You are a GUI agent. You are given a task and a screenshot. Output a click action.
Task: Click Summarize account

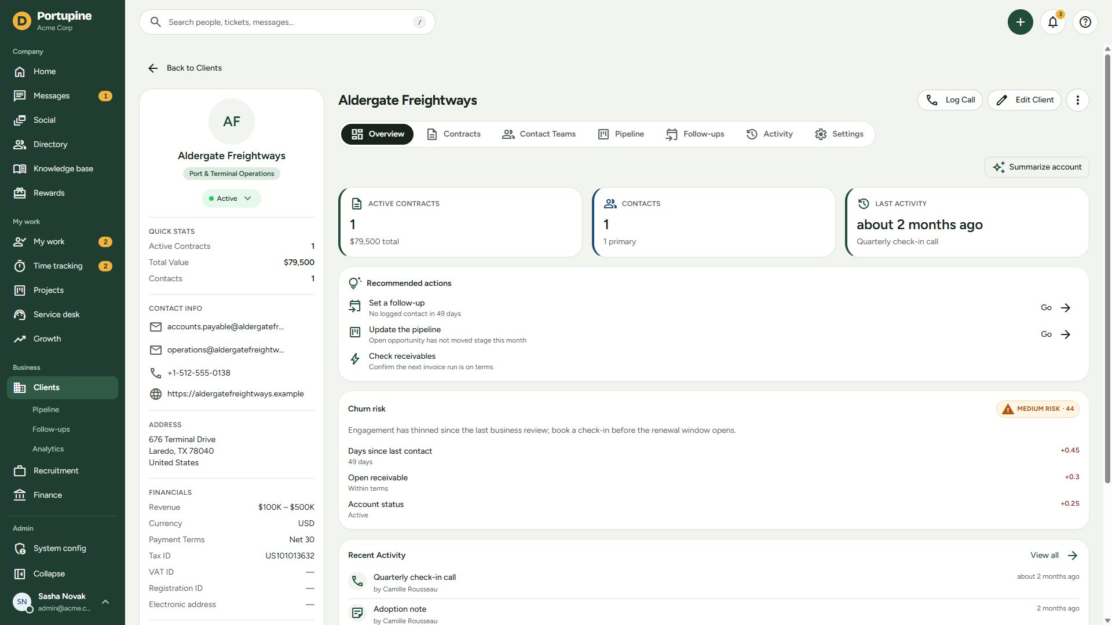pyautogui.click(x=1037, y=167)
